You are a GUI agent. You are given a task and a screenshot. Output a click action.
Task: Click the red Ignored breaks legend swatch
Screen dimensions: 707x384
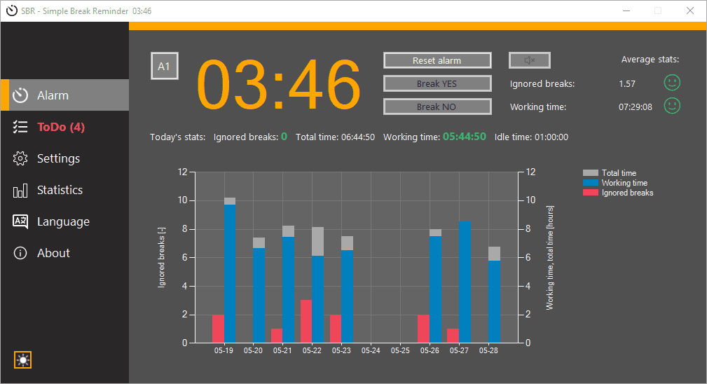pyautogui.click(x=590, y=193)
